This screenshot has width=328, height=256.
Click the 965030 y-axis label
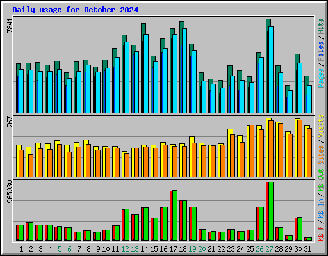coord(10,192)
